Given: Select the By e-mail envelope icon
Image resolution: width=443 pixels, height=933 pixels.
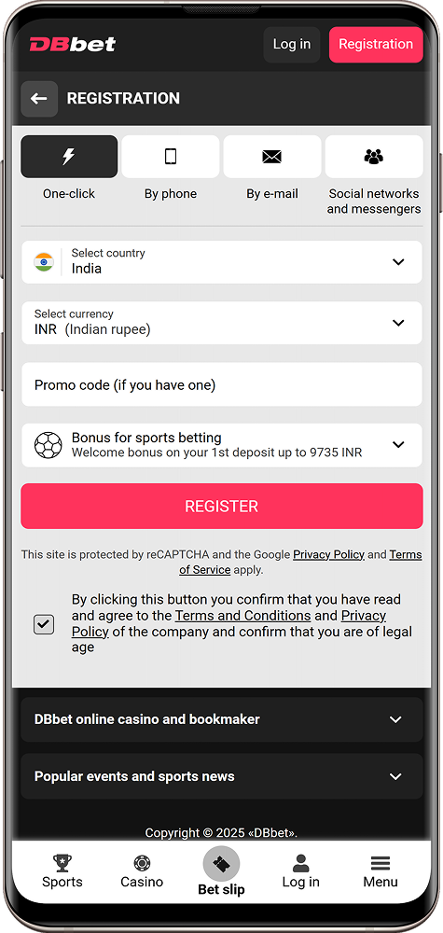Looking at the screenshot, I should [x=271, y=157].
